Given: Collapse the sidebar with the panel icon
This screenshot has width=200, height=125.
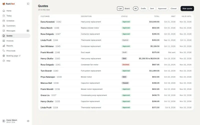Looking at the screenshot, I should pos(28,4).
